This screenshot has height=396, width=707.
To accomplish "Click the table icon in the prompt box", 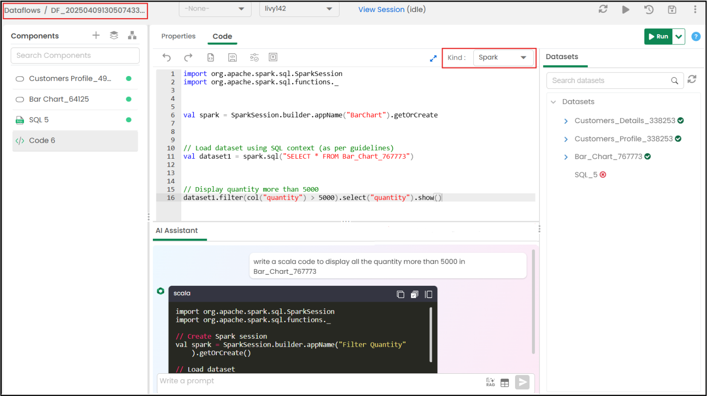I will pos(505,383).
